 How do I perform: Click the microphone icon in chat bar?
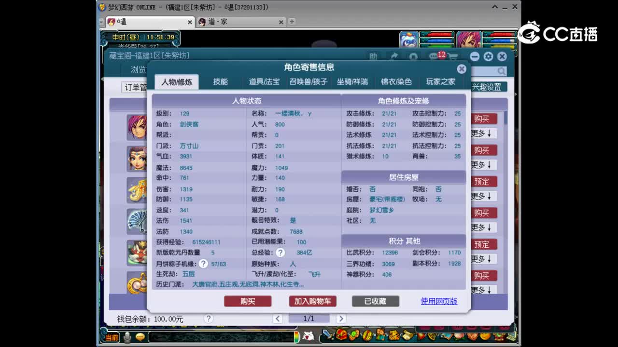127,337
